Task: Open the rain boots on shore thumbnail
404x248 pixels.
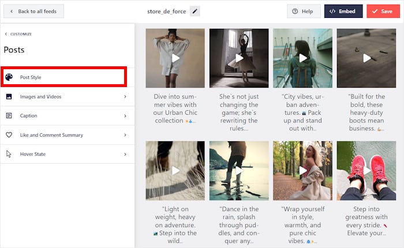Action: 239,171
